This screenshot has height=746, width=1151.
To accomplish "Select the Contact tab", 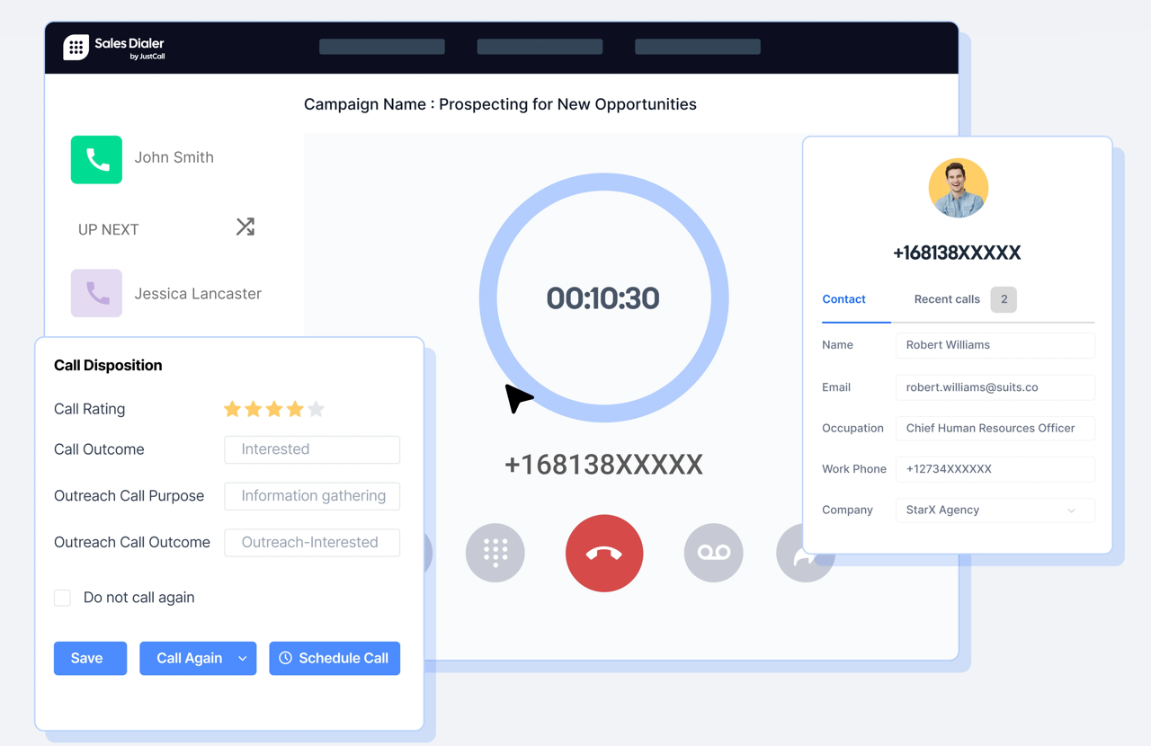I will (843, 299).
